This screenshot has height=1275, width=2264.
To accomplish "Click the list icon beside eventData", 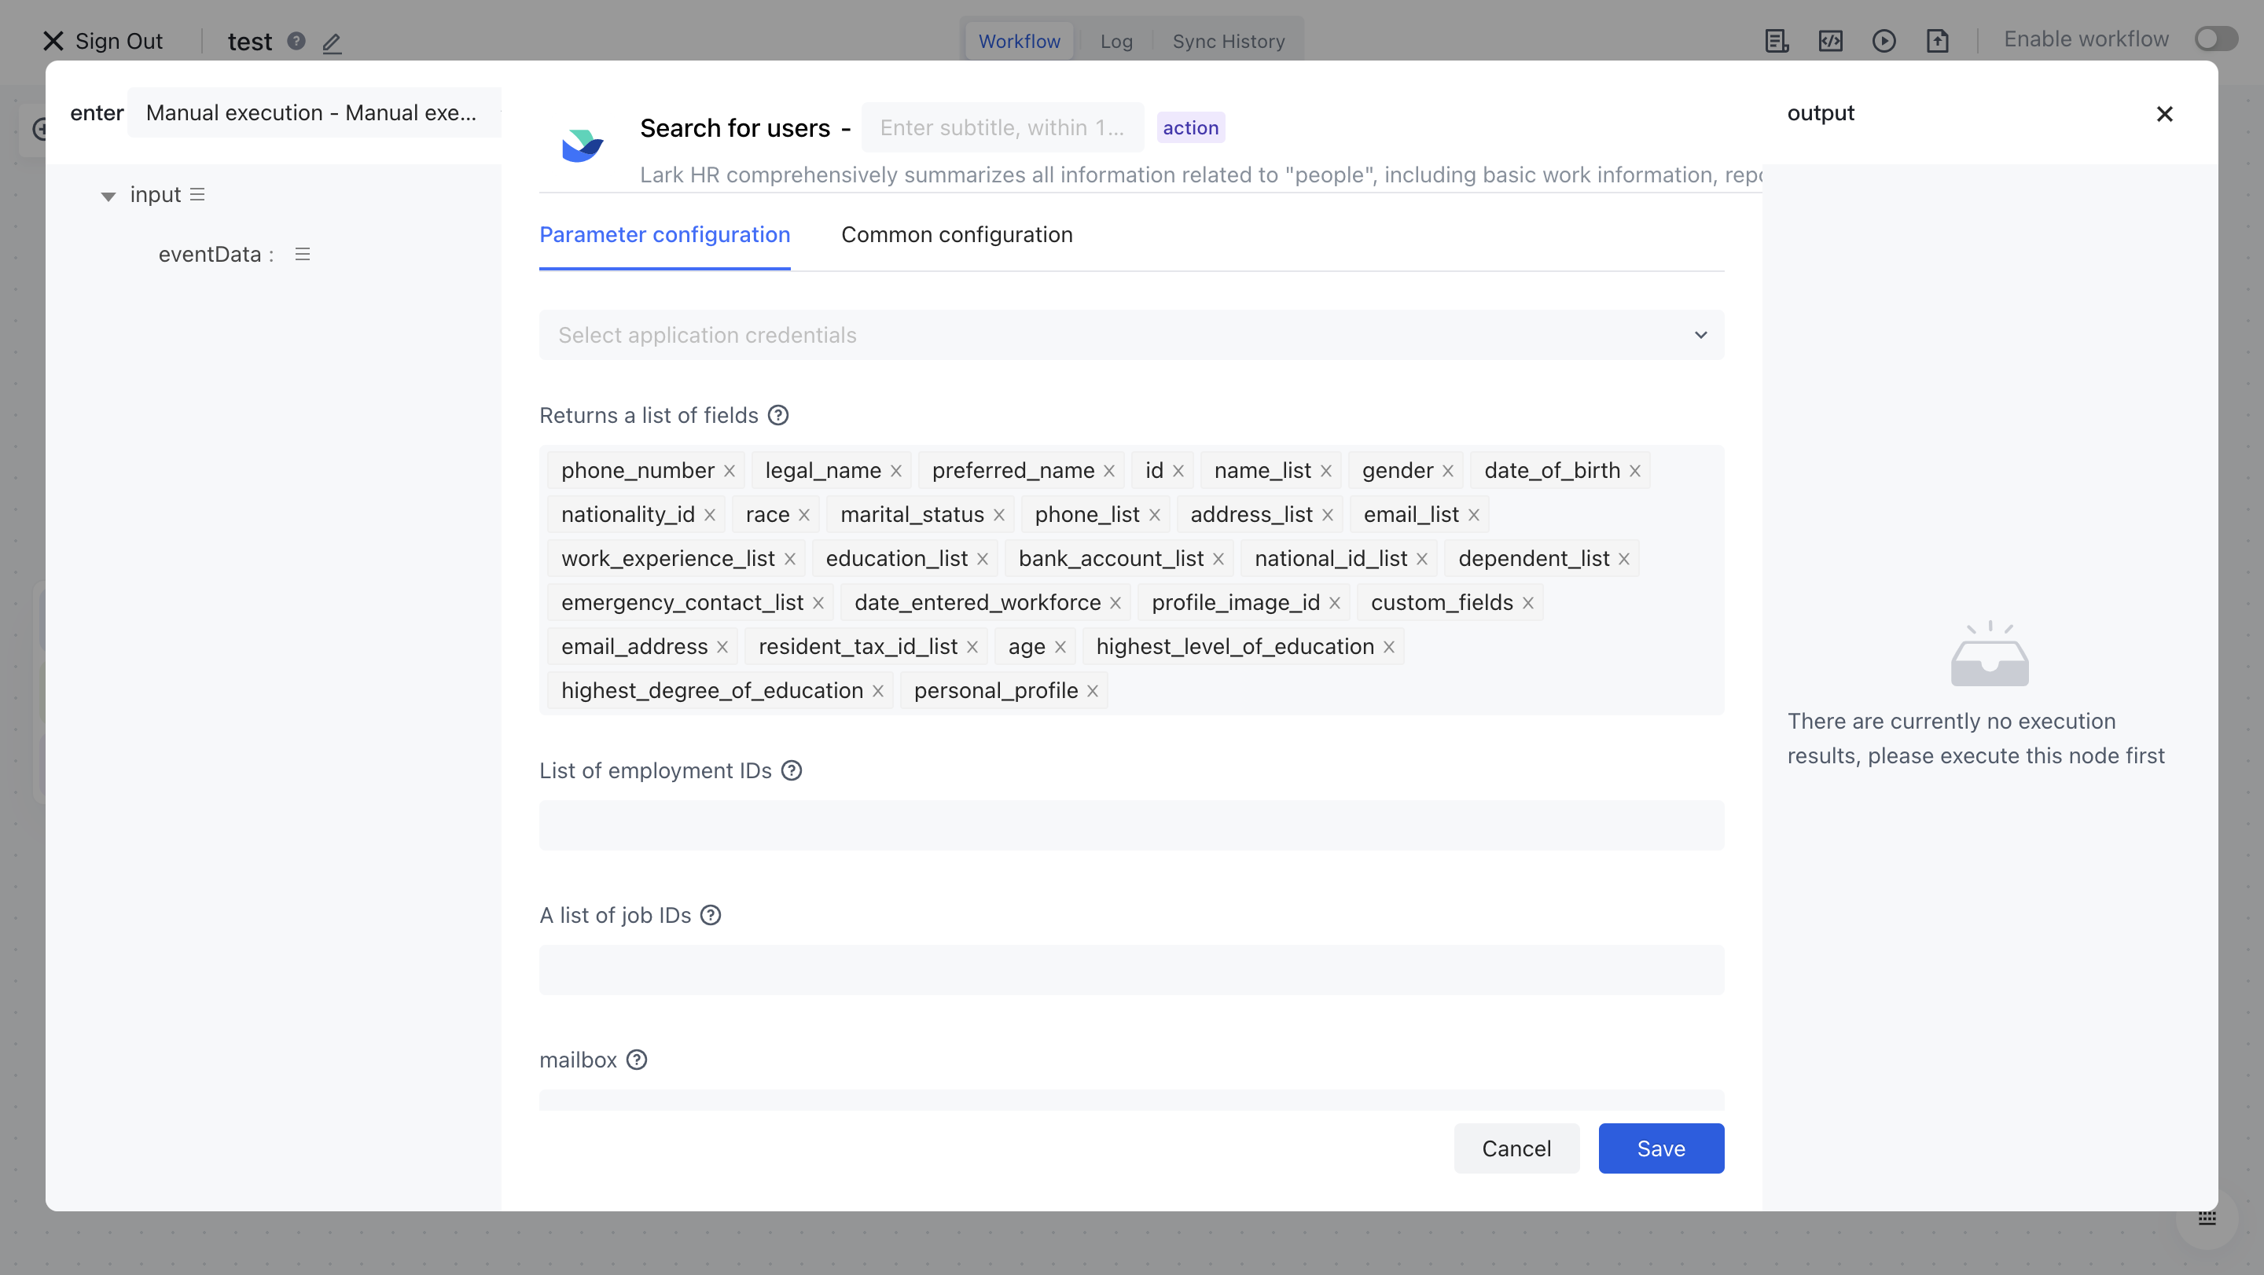I will pos(303,255).
